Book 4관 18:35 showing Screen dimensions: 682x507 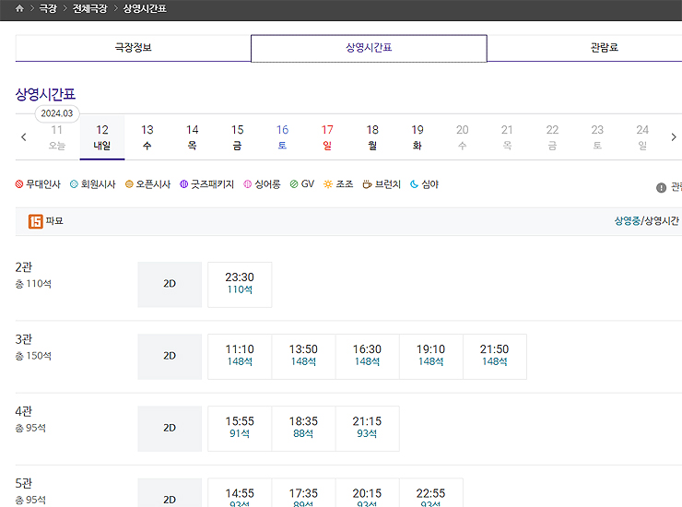click(303, 429)
